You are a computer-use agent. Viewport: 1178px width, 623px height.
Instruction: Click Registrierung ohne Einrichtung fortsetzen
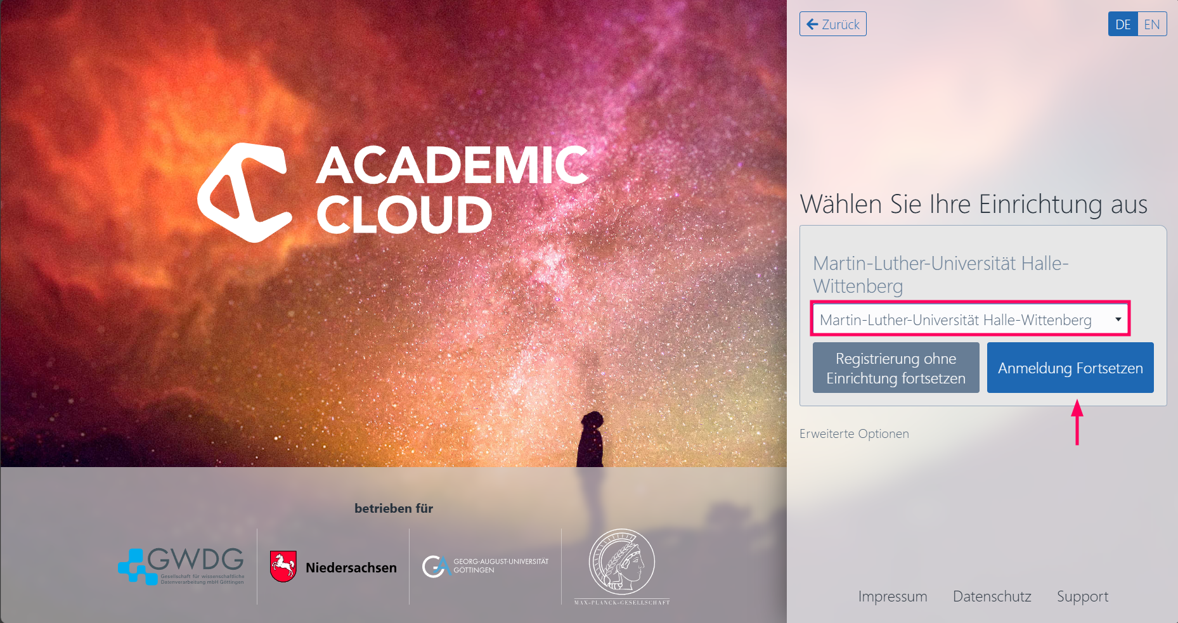[x=896, y=368]
